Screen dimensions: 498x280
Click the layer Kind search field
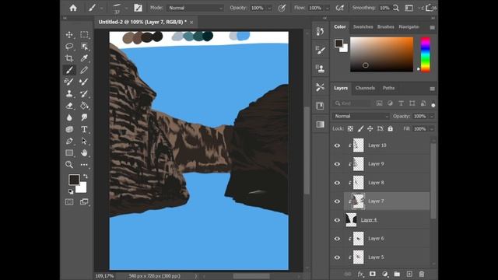(352, 103)
